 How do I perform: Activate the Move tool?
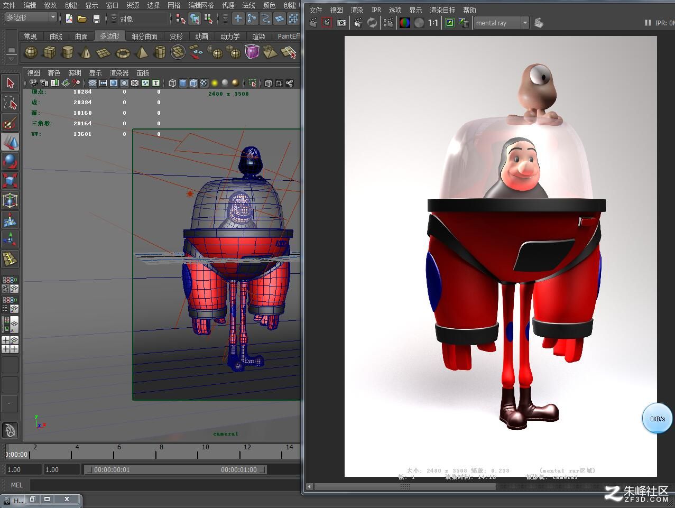click(x=10, y=142)
